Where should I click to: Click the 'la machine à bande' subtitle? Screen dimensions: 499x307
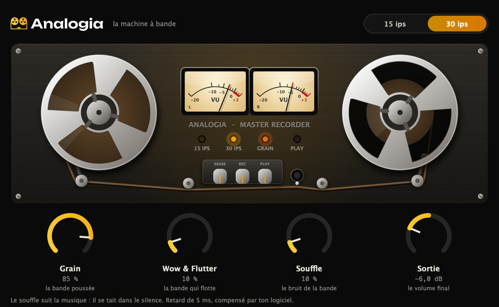(x=145, y=24)
